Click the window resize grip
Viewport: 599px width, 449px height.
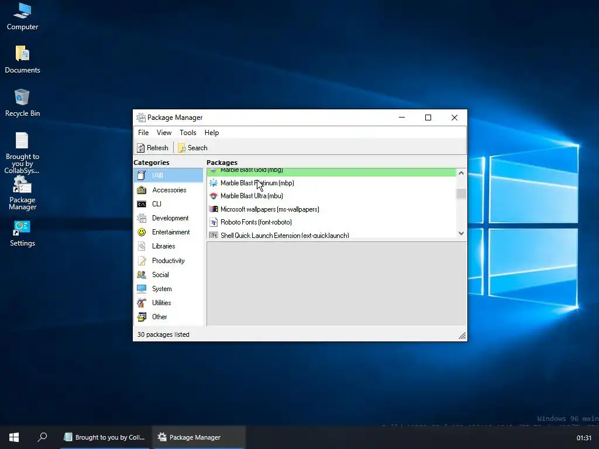462,336
